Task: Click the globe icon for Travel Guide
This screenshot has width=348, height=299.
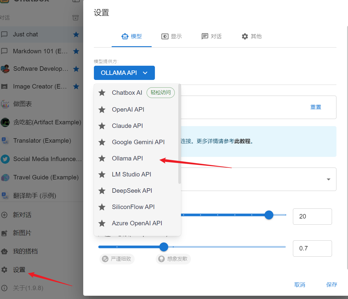Action: 5,177
